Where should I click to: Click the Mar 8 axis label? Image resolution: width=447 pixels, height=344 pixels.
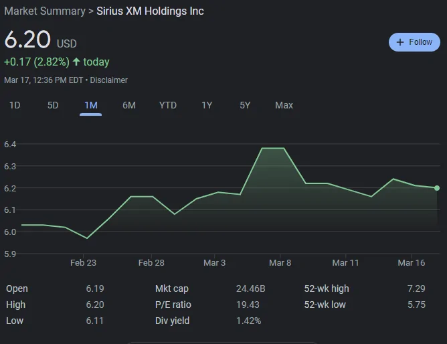click(x=280, y=262)
